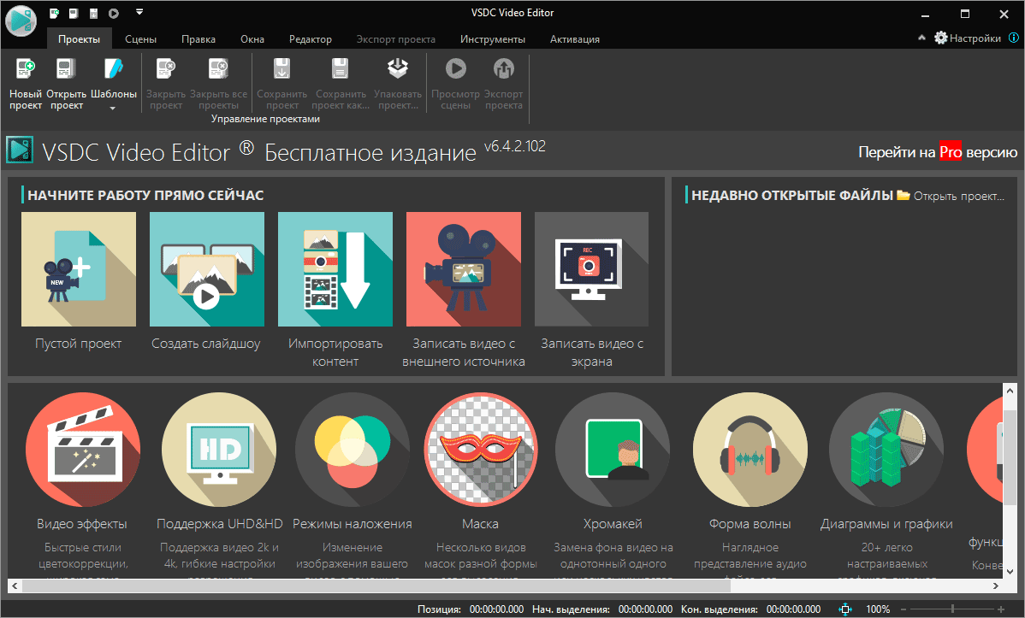Open the Активация tab

pyautogui.click(x=575, y=39)
